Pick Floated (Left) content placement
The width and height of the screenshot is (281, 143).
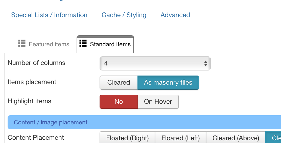pyautogui.click(x=181, y=138)
